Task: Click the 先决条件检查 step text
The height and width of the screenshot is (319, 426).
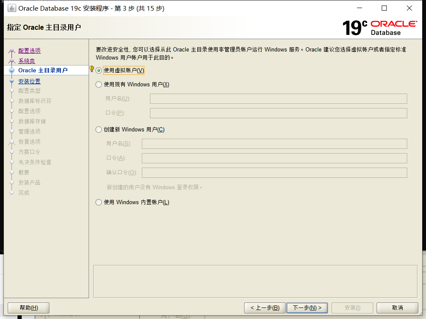Action: pos(35,162)
